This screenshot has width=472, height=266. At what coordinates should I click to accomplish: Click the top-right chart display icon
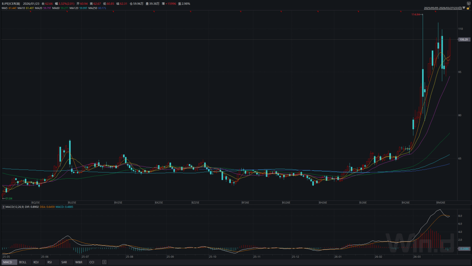(469, 3)
